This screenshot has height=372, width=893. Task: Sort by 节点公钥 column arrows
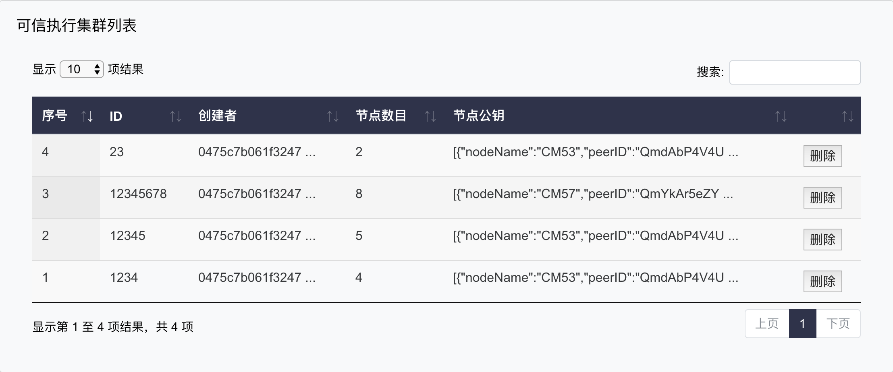point(781,116)
